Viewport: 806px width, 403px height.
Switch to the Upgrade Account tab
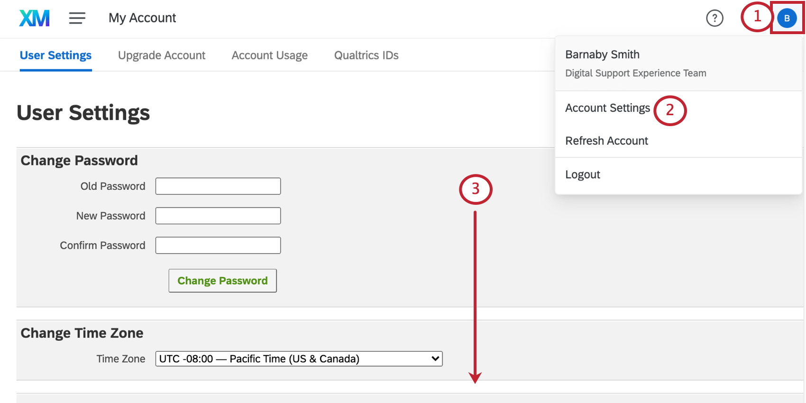(162, 55)
